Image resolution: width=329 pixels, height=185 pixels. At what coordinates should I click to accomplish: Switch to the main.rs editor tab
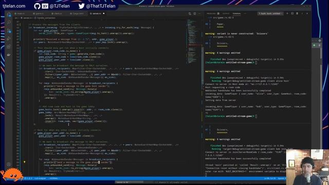coord(21,13)
